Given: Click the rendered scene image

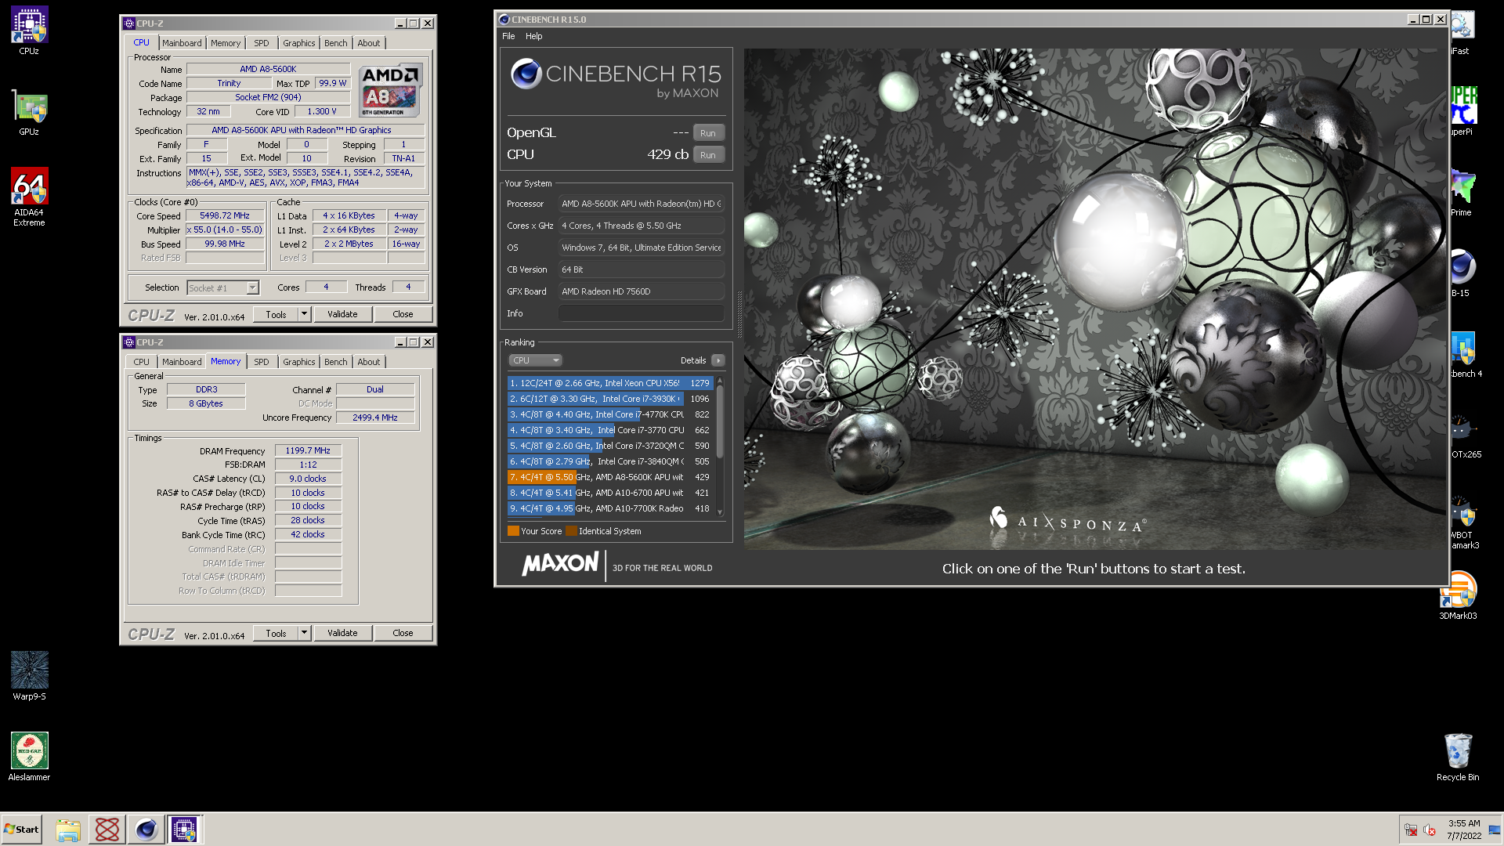Looking at the screenshot, I should coord(1095,299).
